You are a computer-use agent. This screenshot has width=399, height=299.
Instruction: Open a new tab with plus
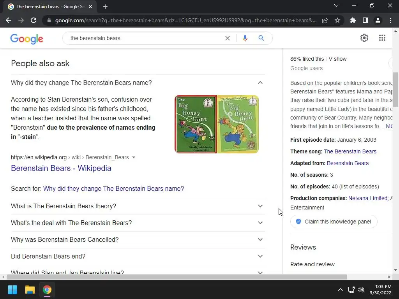click(x=105, y=7)
